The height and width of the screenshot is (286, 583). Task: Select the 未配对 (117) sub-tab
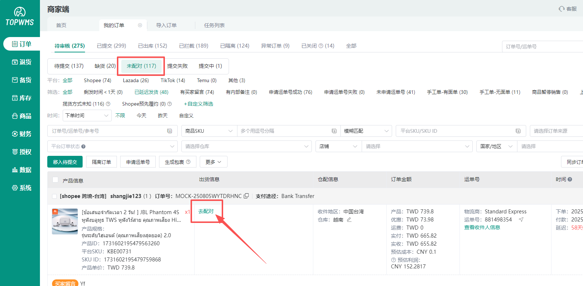pos(141,66)
